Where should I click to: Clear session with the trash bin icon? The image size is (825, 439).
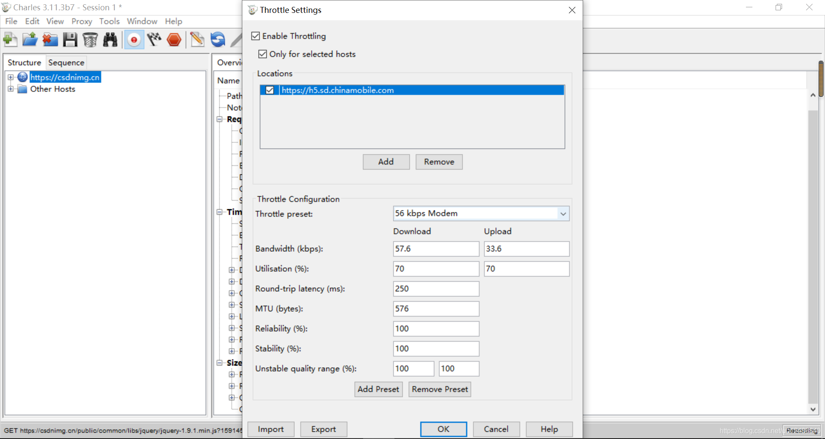90,40
